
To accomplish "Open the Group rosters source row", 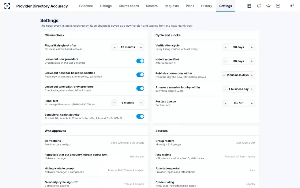I will point(205,143).
